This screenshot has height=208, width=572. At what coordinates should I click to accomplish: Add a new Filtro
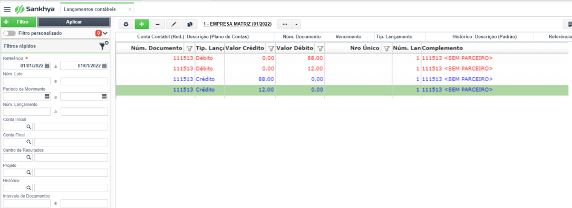[18, 22]
